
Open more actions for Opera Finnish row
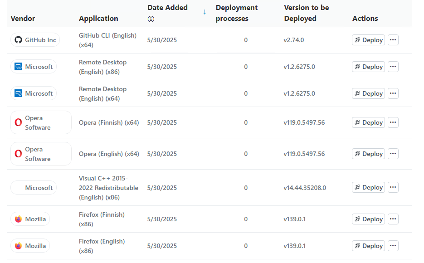pyautogui.click(x=393, y=122)
